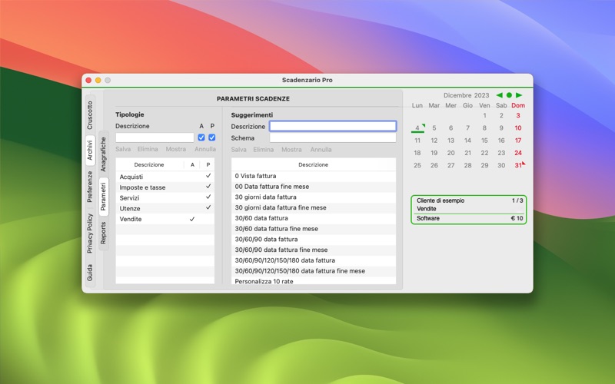615x384 pixels.
Task: Select December 24 in the calendar
Action: coord(518,153)
